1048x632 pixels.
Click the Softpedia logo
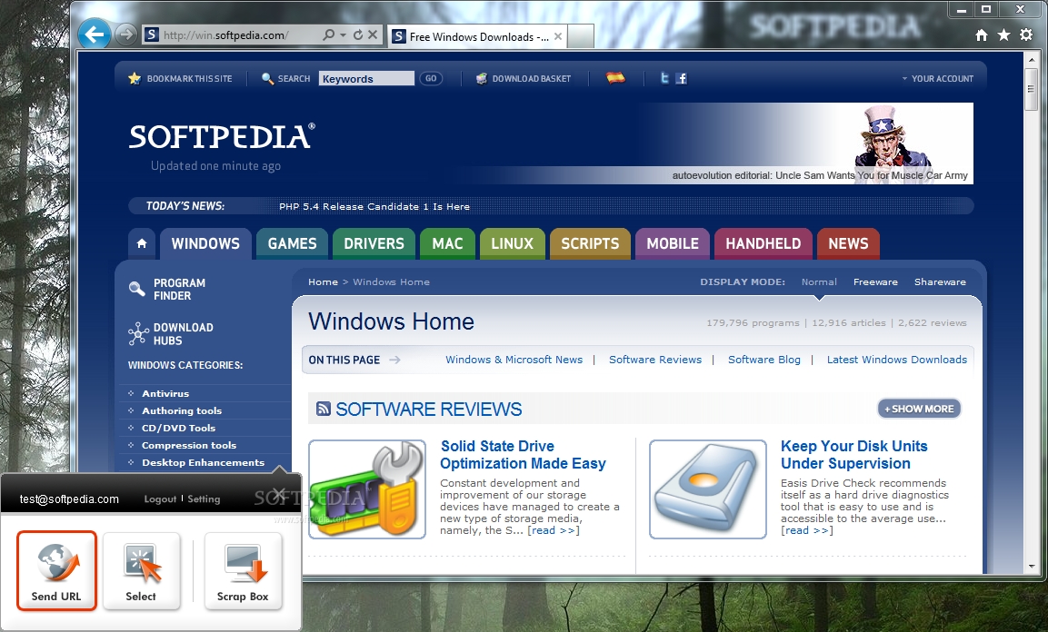coord(221,137)
